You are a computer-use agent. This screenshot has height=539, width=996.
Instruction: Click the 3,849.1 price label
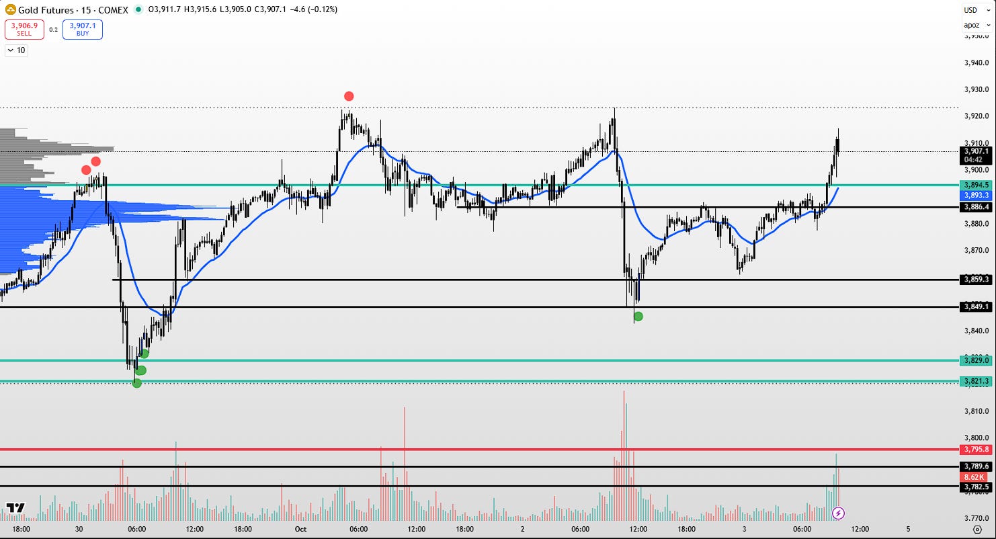click(x=977, y=306)
